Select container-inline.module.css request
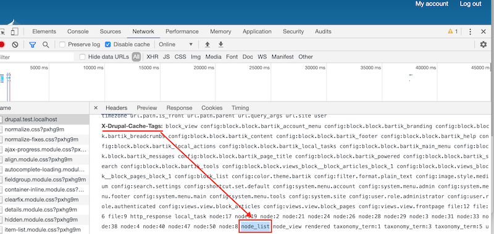 coord(44,190)
